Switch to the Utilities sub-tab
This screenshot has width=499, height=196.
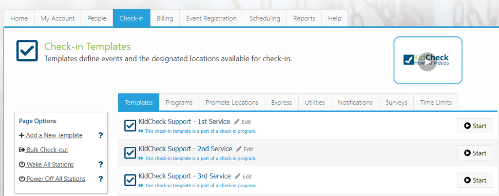[x=315, y=103]
